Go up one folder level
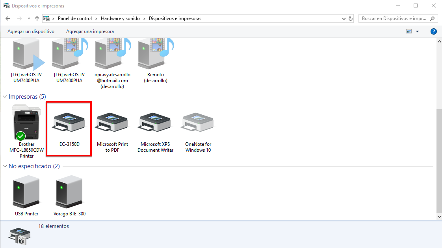The height and width of the screenshot is (248, 442). pyautogui.click(x=37, y=18)
